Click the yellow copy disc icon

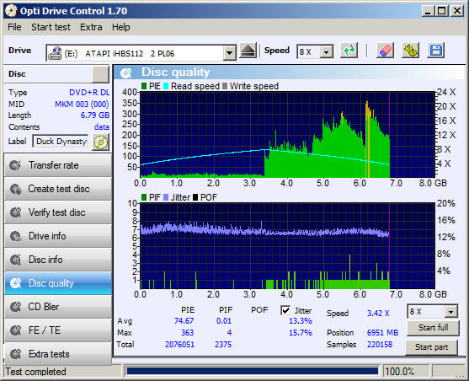point(410,51)
